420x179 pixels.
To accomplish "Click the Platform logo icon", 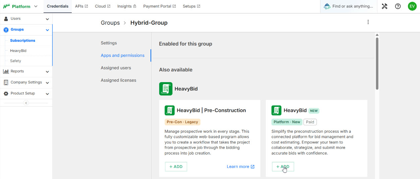I will (6, 6).
